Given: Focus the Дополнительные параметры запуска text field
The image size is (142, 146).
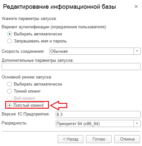Looking at the screenshot, I should 71,67.
